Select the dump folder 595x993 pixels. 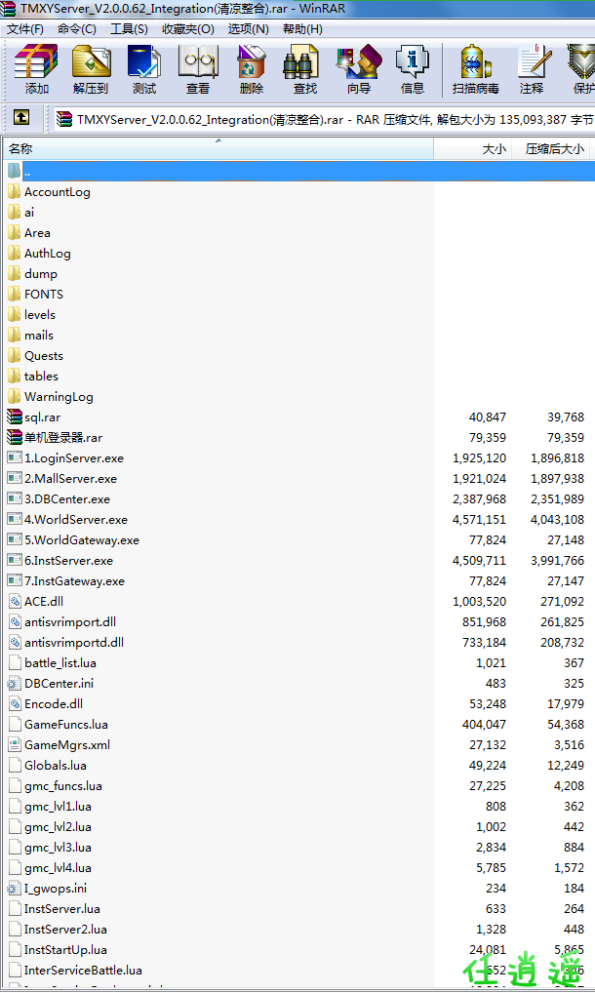pyautogui.click(x=41, y=273)
